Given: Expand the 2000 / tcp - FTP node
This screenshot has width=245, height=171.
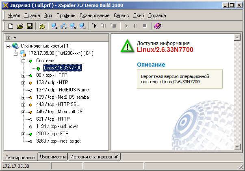Looking at the screenshot, I should 23,134.
